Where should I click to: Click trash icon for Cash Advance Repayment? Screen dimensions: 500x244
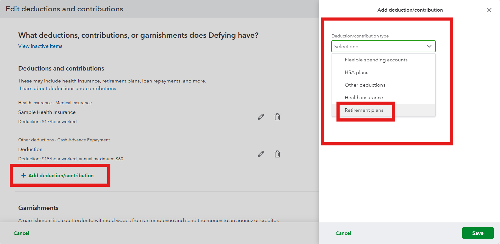[x=277, y=154]
